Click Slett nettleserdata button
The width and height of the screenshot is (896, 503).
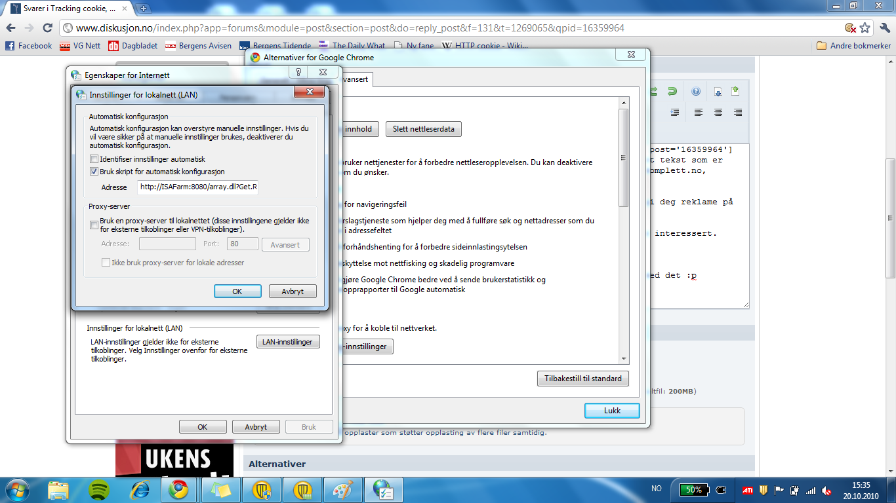click(423, 129)
